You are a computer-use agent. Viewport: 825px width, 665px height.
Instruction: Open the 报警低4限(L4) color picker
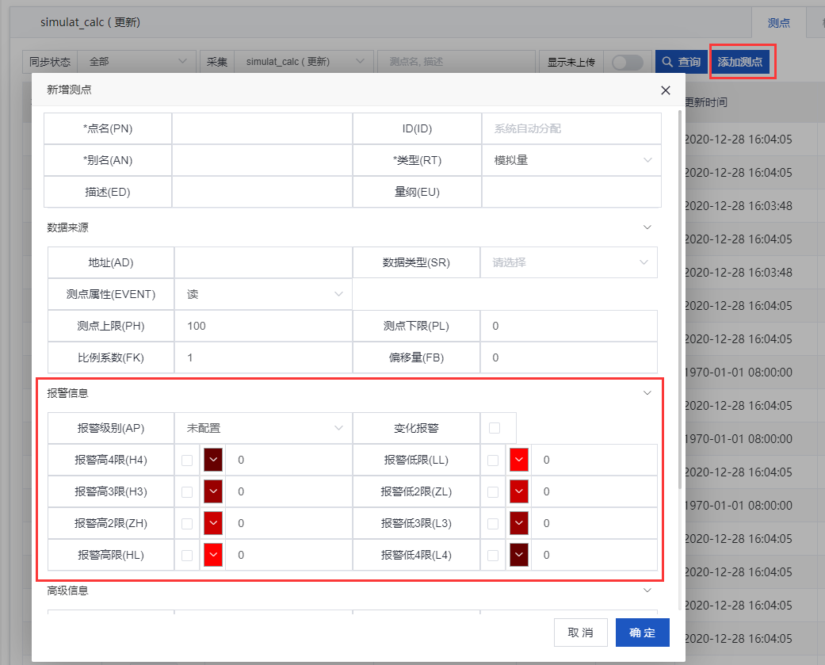[519, 555]
